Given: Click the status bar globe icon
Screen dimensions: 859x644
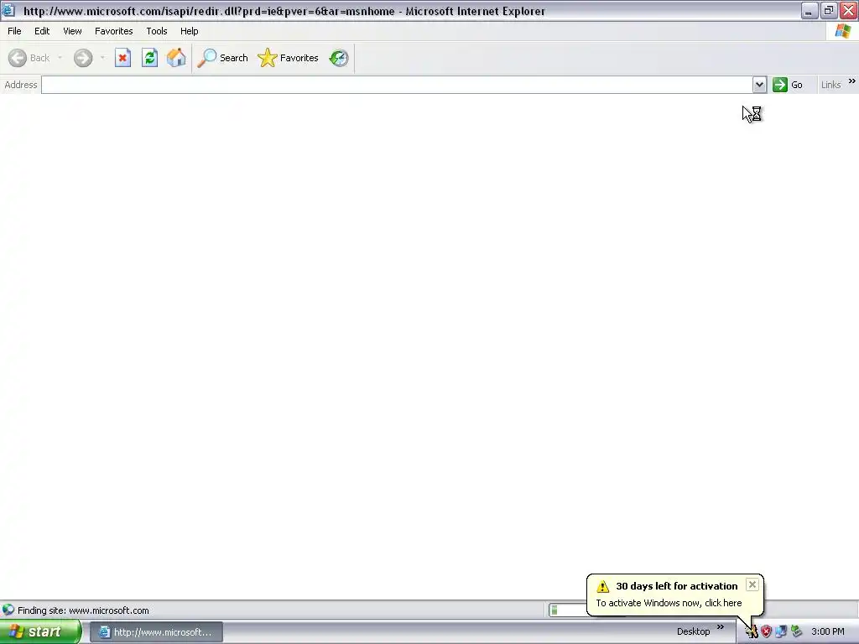Looking at the screenshot, I should [8, 610].
